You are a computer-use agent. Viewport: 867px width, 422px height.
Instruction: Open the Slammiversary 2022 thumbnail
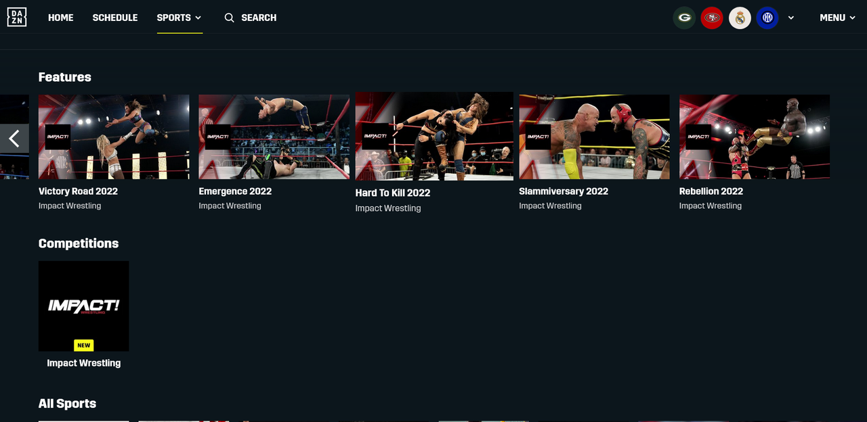(x=594, y=137)
